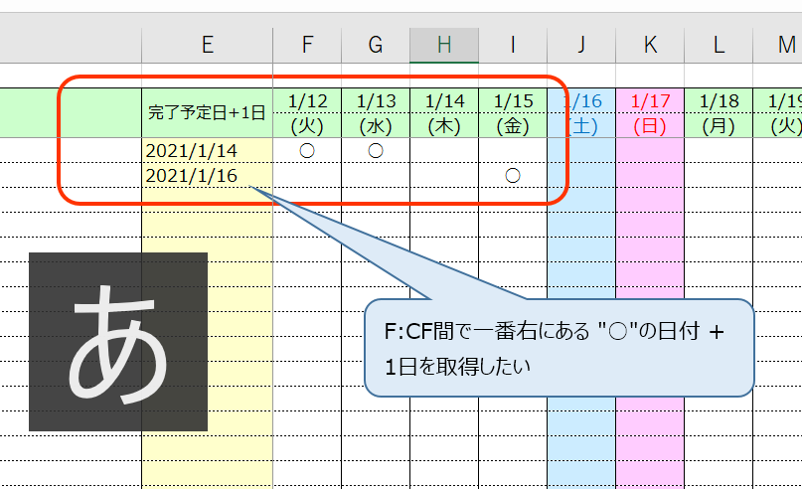
Task: Select column I header
Action: [513, 44]
